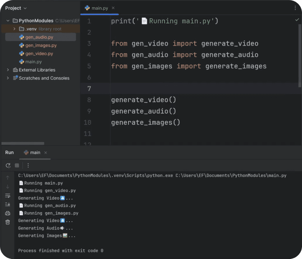Expand Scratches and Consoles node
The image size is (302, 259).
point(8,78)
